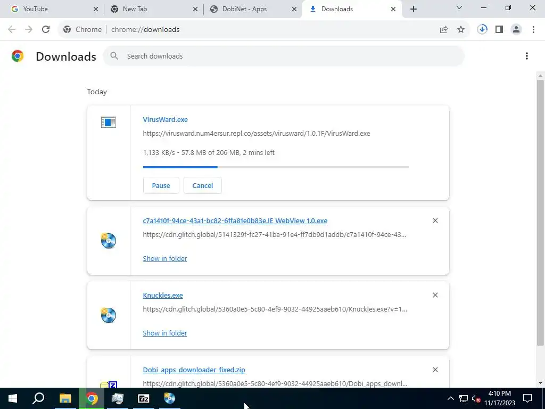Screen dimensions: 545x409
Task: Click the Chrome taskbar icon
Action: 92,398
